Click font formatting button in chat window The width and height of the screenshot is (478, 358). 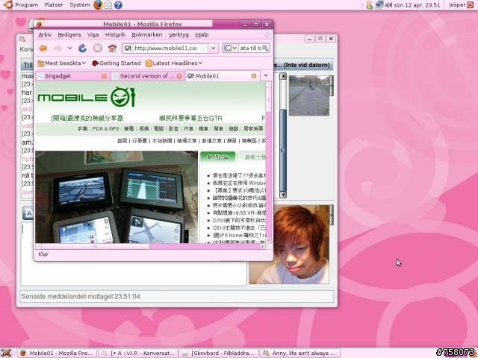tap(28, 213)
